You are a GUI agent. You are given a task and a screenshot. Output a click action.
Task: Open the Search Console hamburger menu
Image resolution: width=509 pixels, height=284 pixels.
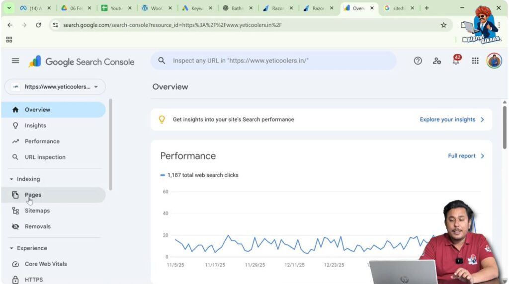(x=15, y=61)
